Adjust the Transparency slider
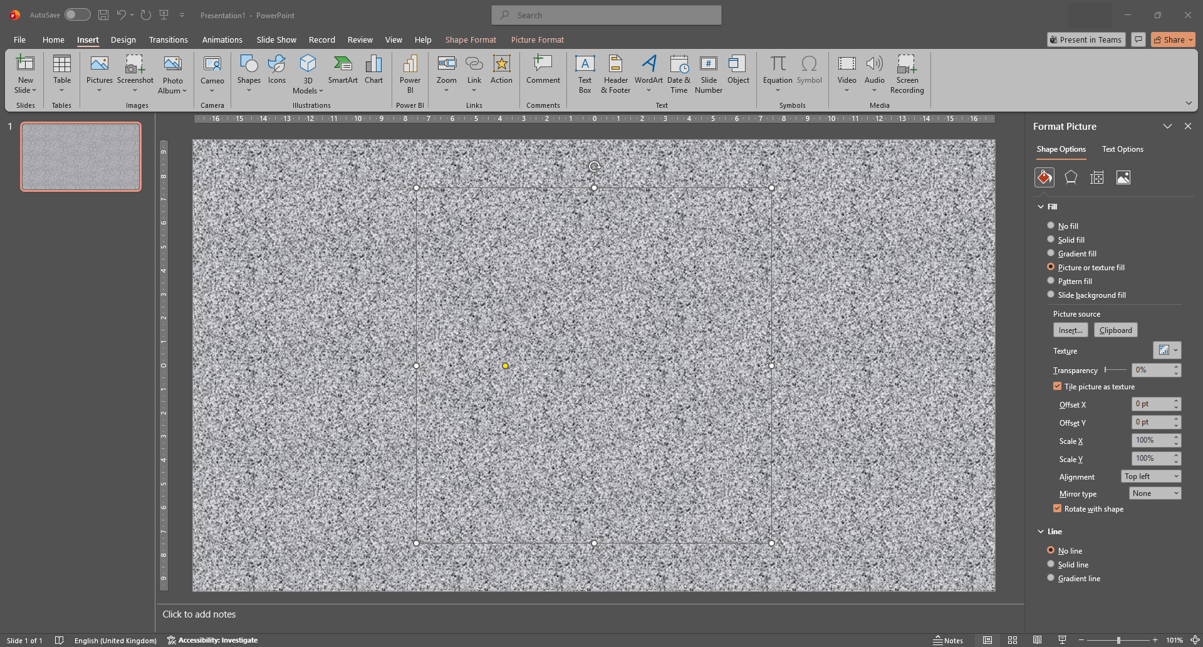Screen dimensions: 1203x647 (x=1115, y=370)
